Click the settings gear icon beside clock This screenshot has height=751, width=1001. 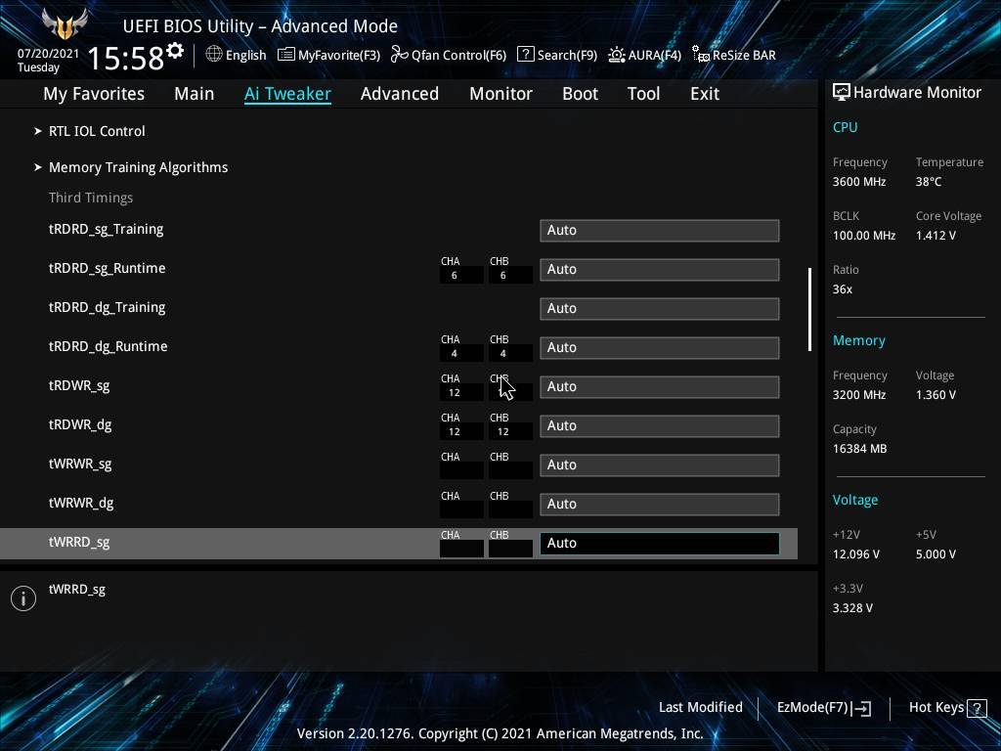(175, 51)
